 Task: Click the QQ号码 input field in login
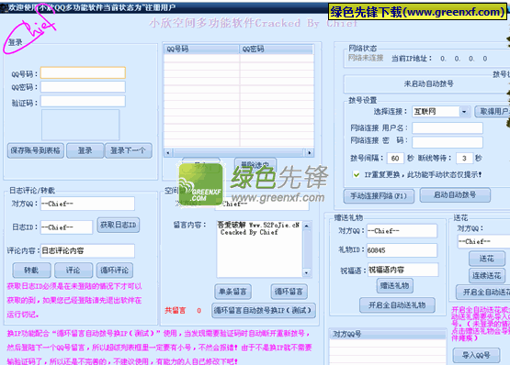[83, 73]
